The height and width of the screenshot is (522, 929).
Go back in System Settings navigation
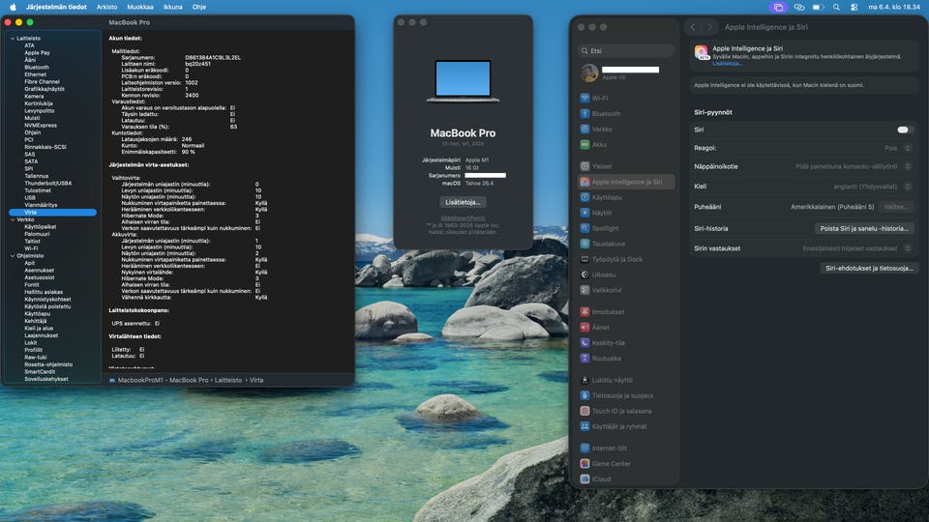tap(693, 27)
